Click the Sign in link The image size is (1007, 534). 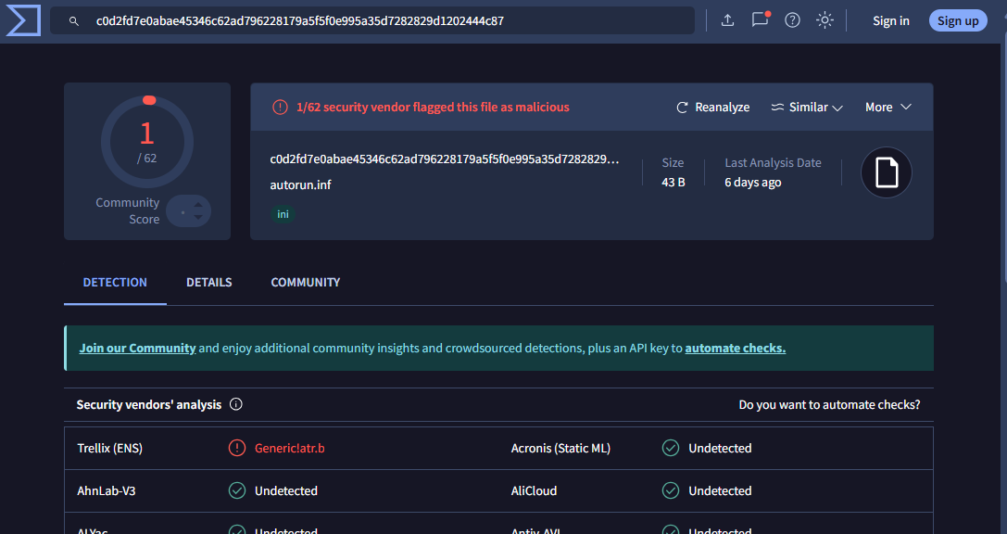pos(891,21)
